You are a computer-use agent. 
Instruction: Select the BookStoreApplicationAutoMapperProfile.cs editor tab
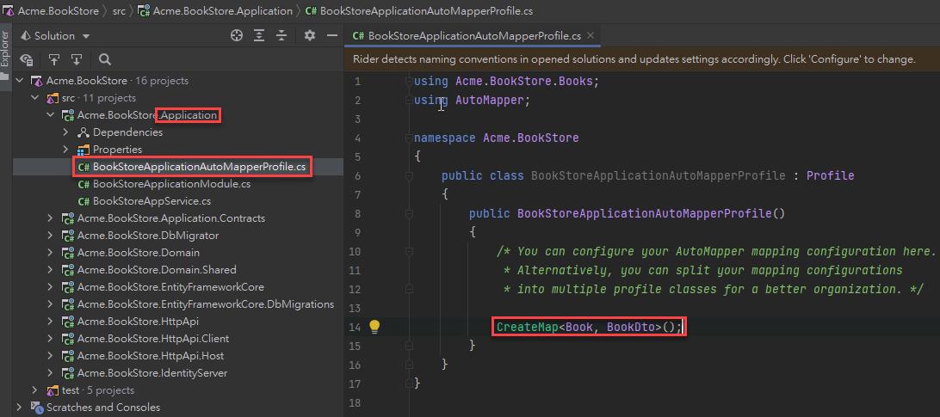click(x=473, y=36)
